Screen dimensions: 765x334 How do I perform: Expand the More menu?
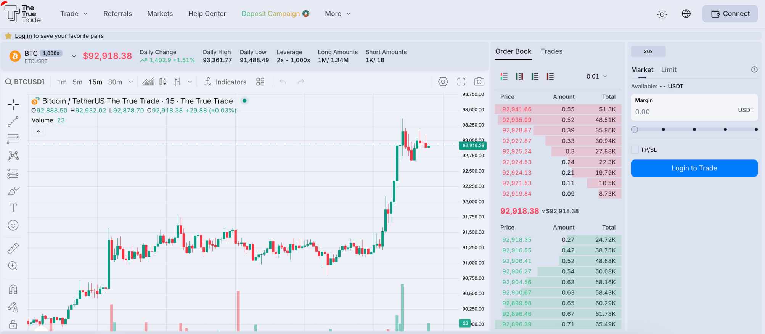tap(337, 14)
